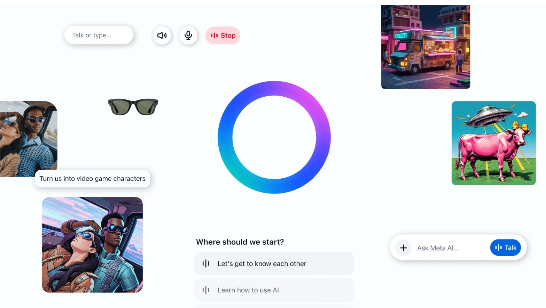Screen dimensions: 546x308
Task: Click the plus icon beside Ask Meta AI
Action: [404, 248]
